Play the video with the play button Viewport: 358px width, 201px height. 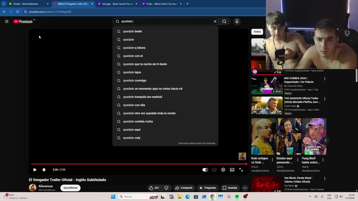35,170
